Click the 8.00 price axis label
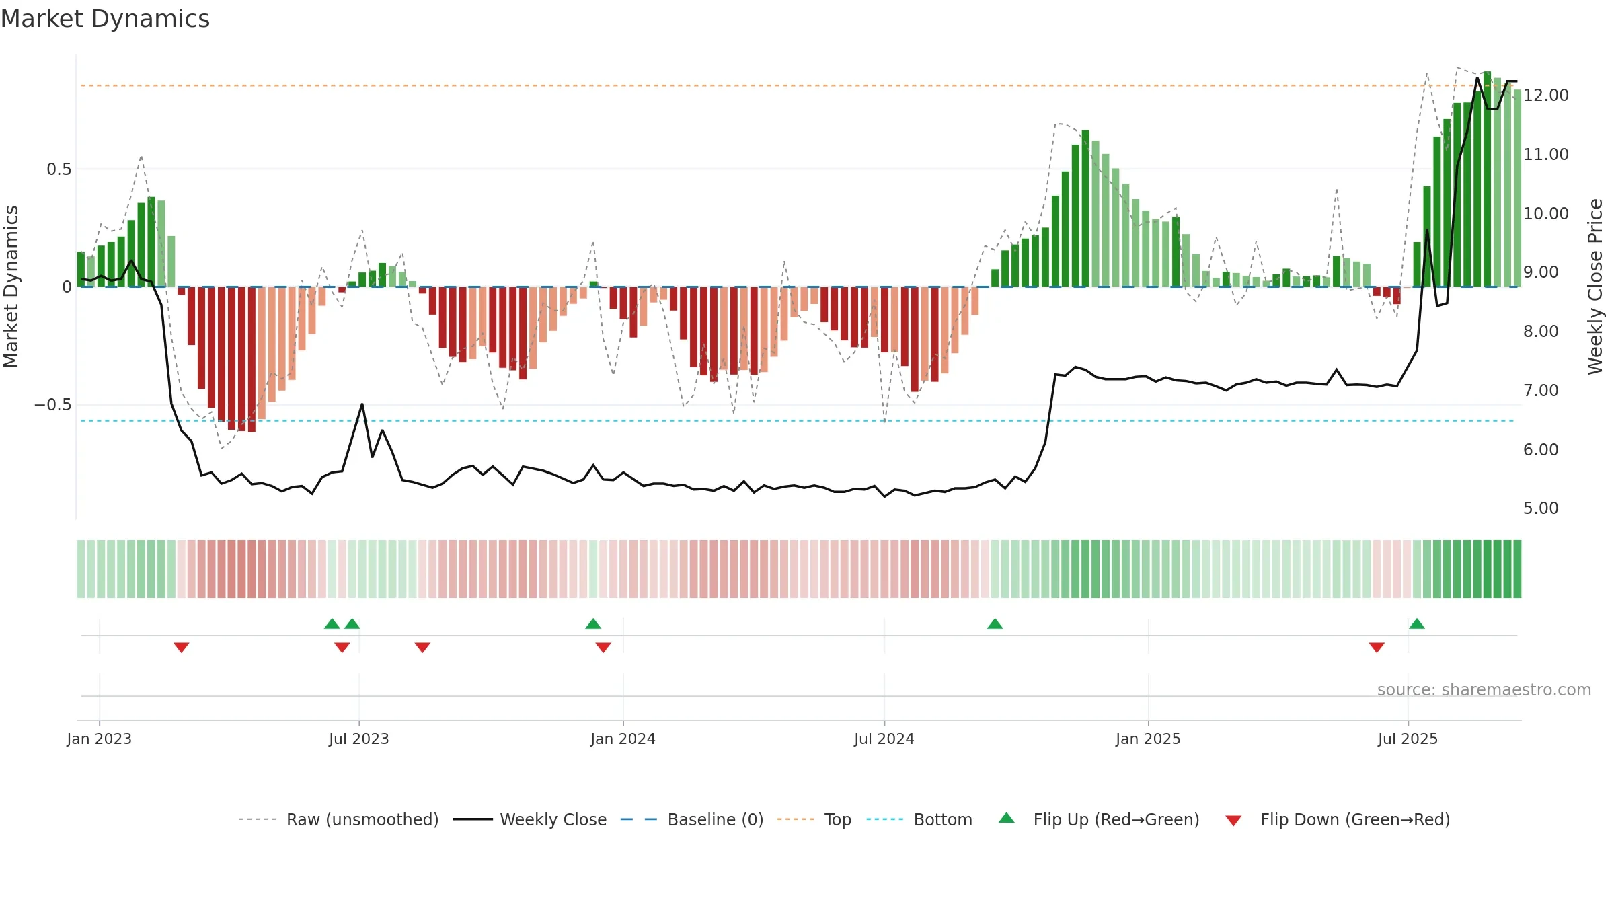This screenshot has width=1614, height=908. click(x=1541, y=331)
